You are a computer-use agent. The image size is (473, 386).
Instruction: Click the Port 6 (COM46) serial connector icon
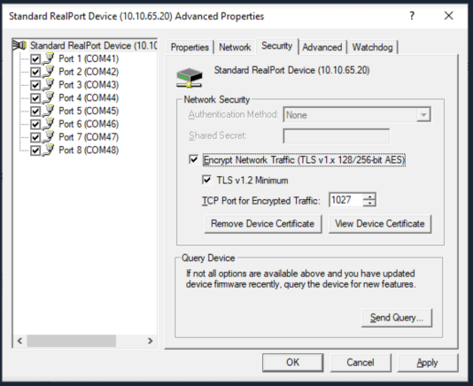tap(48, 124)
